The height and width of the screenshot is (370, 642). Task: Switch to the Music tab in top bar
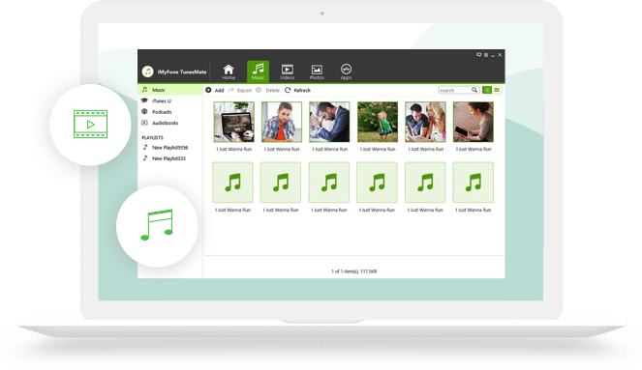click(x=258, y=71)
